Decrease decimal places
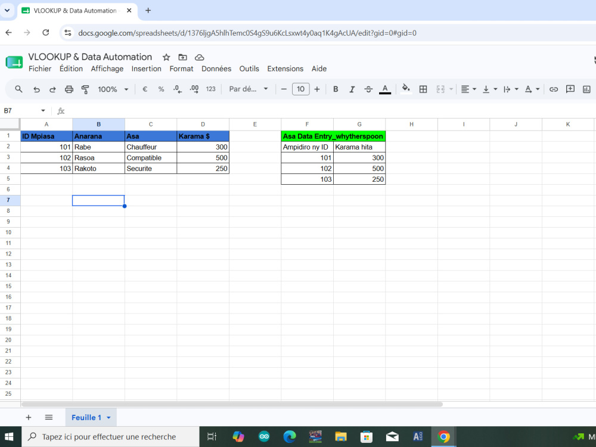 point(178,89)
